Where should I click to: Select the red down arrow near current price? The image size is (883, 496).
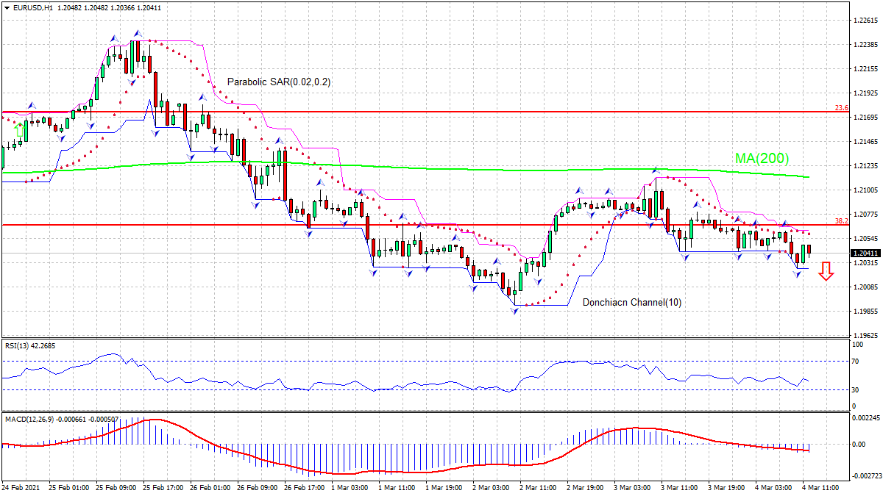tap(826, 271)
